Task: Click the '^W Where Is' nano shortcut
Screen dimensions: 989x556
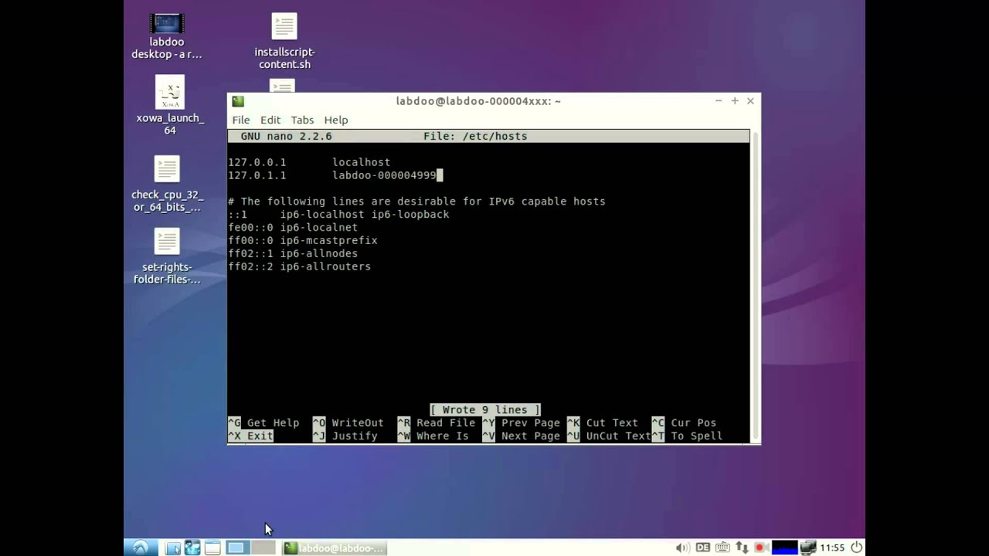Action: coord(433,436)
